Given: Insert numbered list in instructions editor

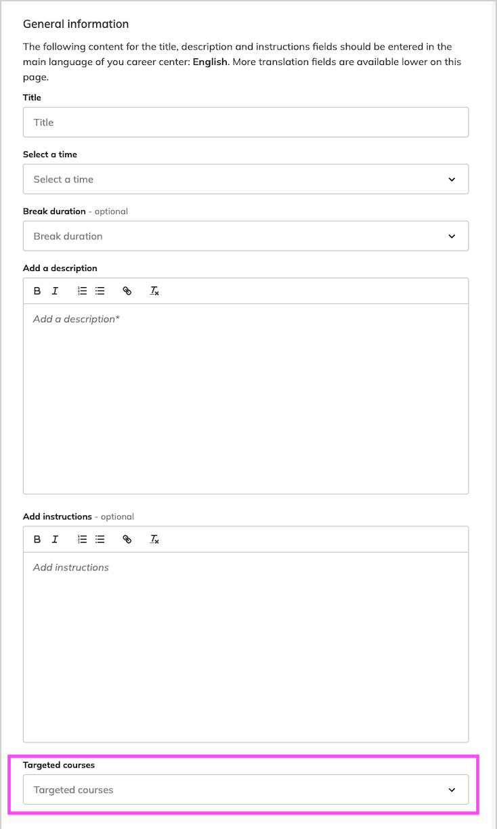Looking at the screenshot, I should click(82, 540).
